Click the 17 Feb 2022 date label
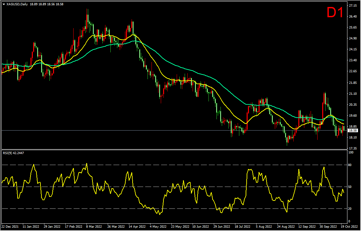This screenshot has height=231, width=361. (74, 226)
